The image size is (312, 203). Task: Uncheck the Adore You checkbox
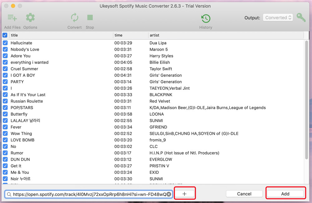(x=5, y=56)
